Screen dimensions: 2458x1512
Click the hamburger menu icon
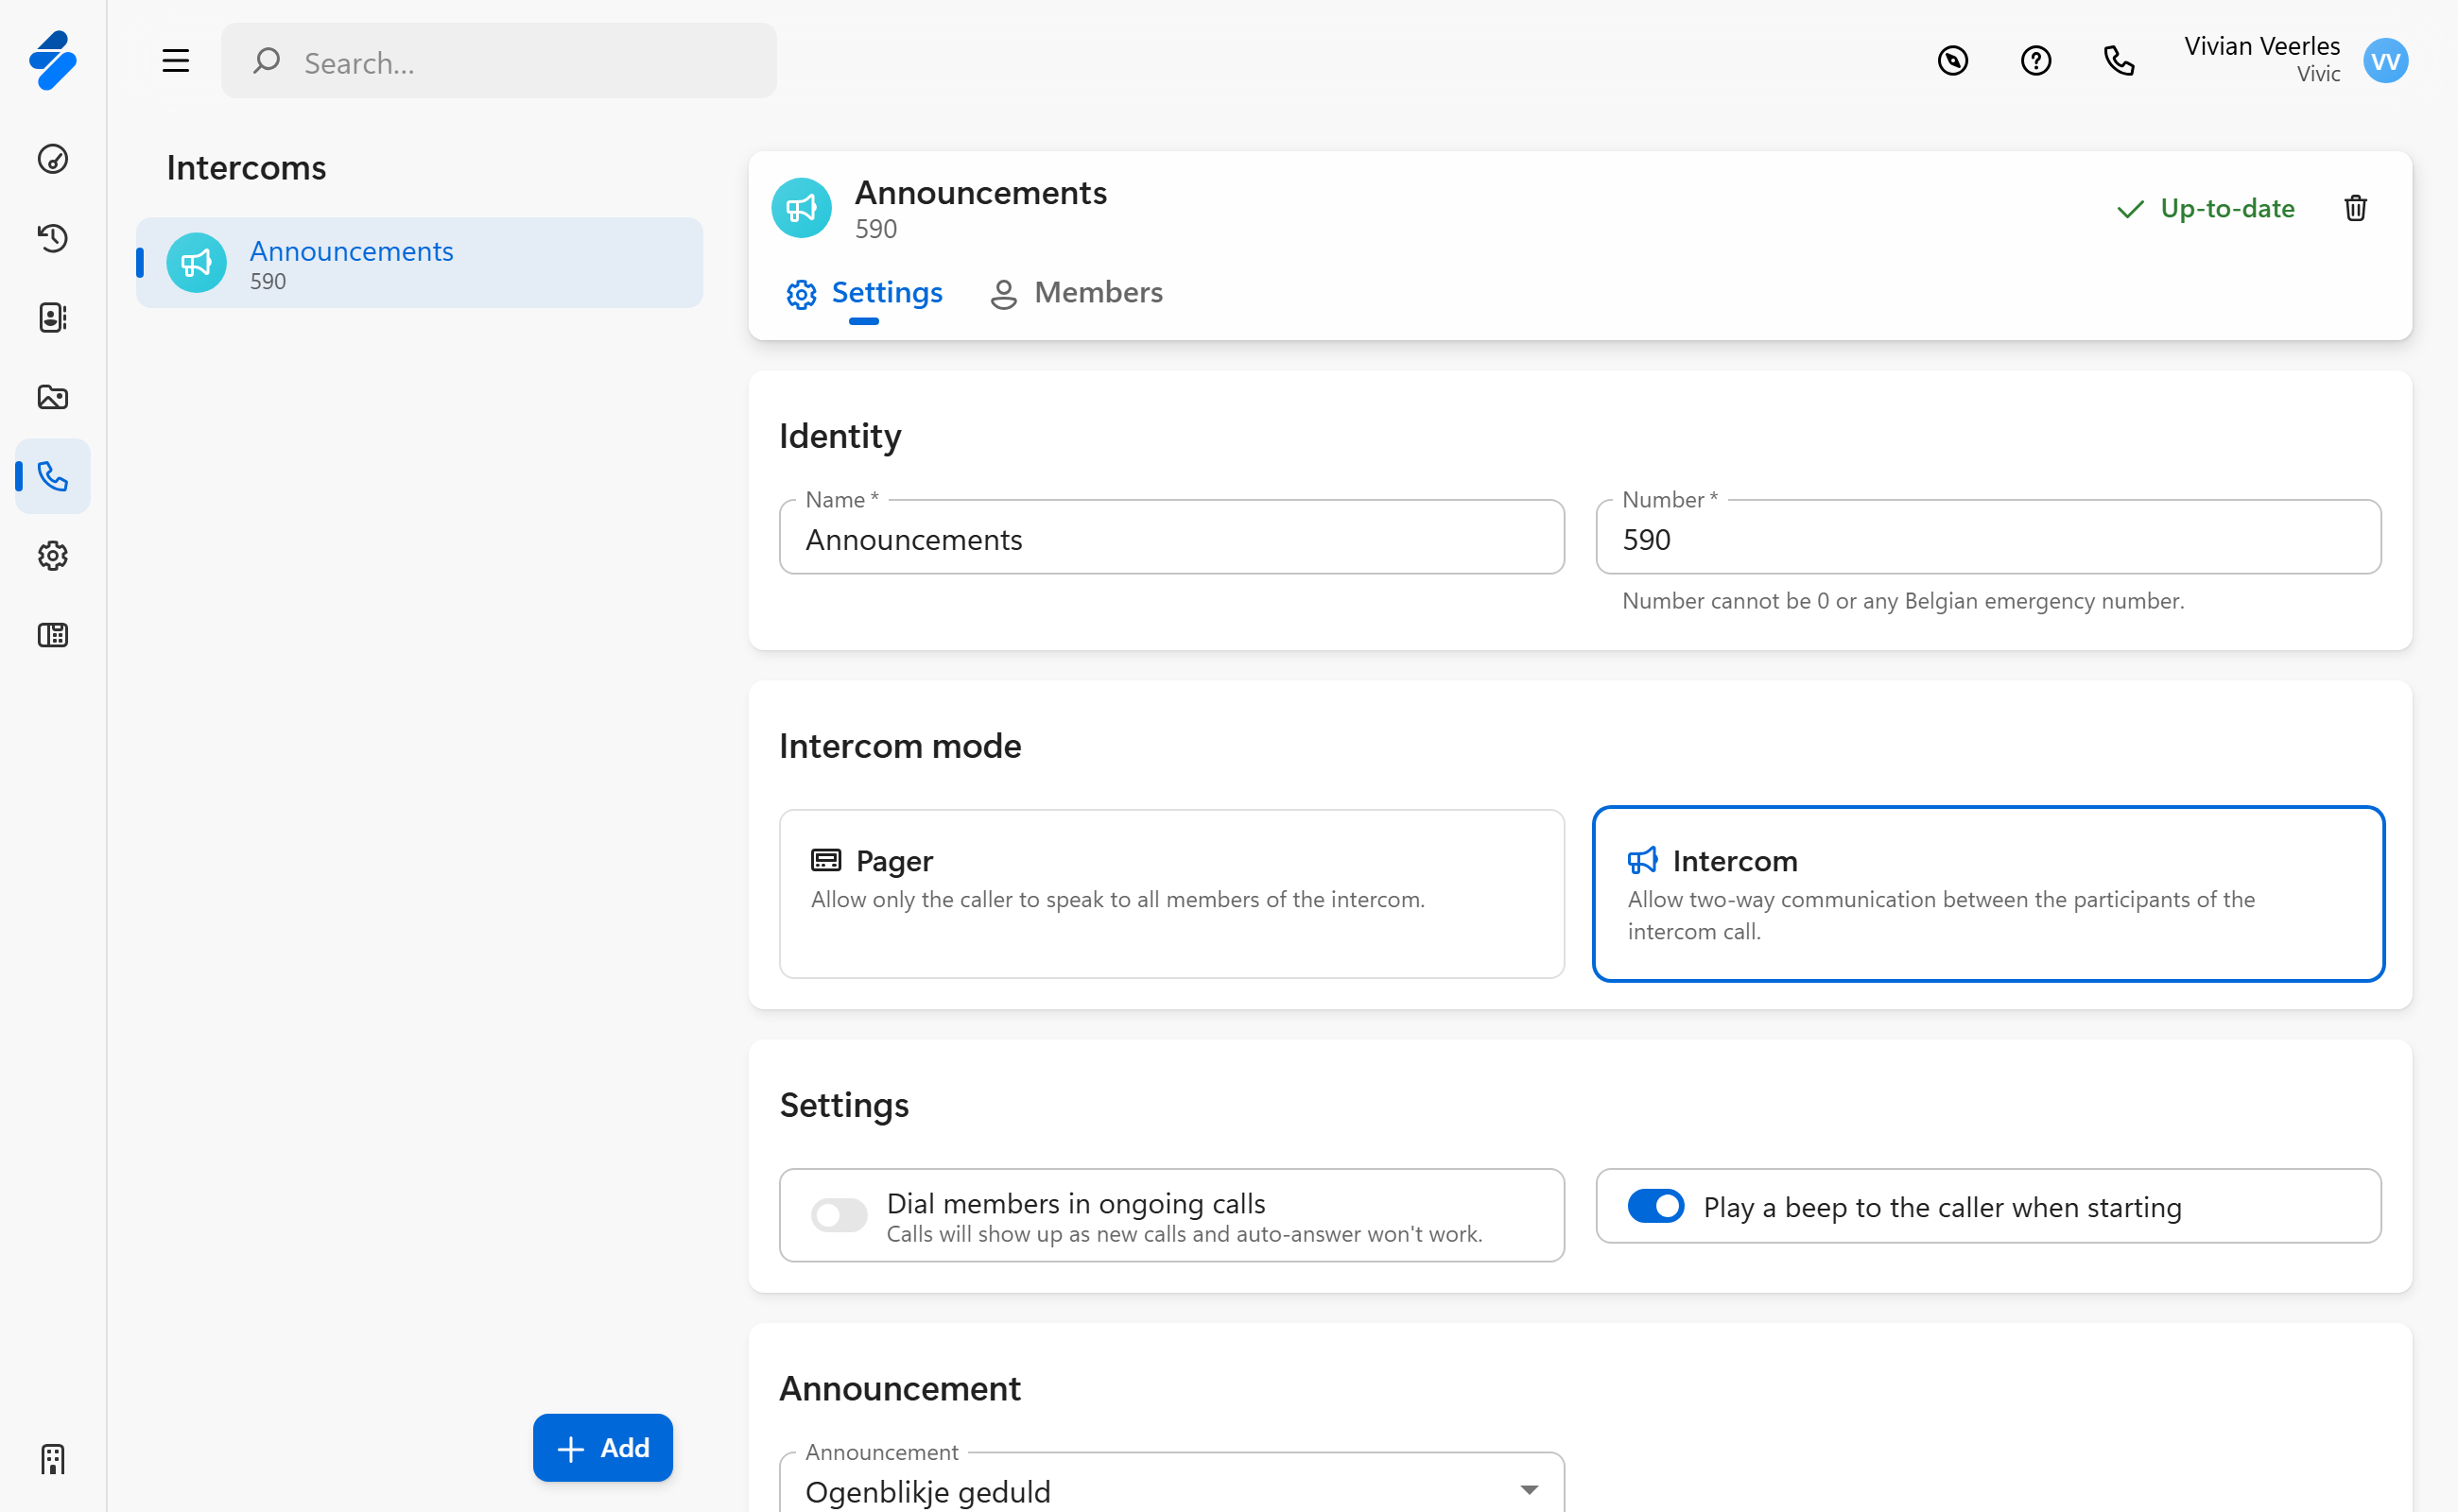pyautogui.click(x=176, y=62)
